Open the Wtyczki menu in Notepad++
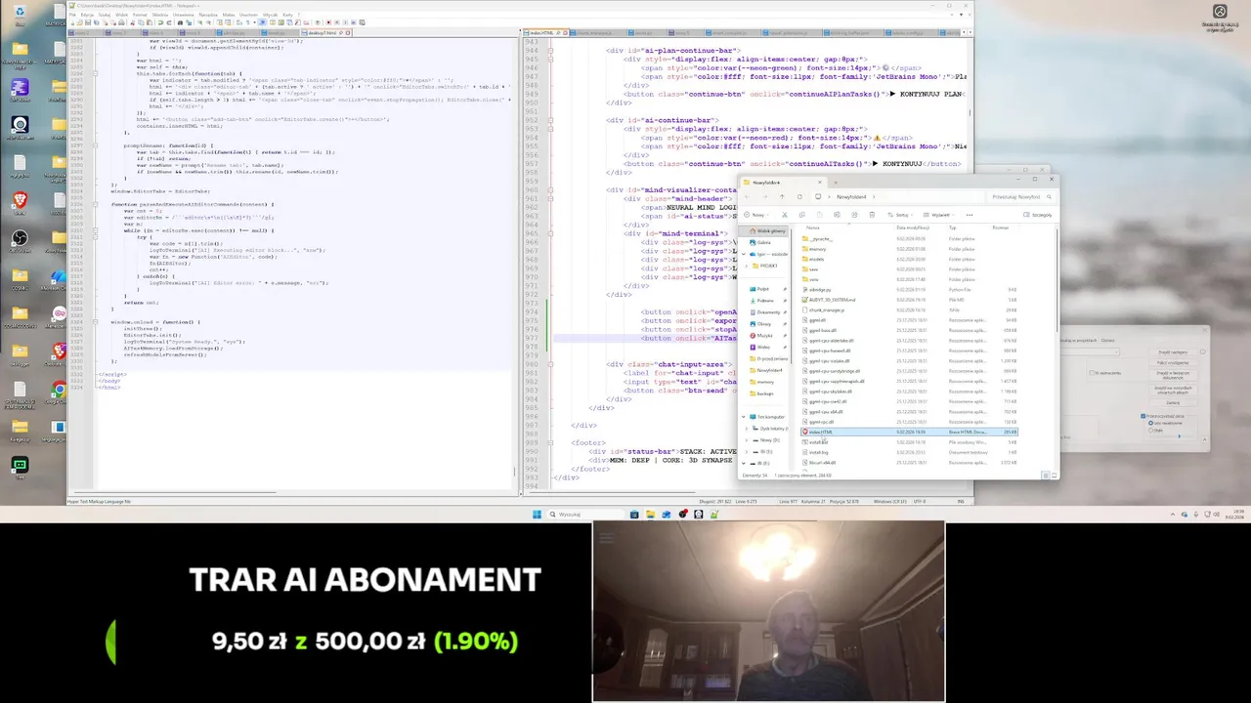 point(270,15)
